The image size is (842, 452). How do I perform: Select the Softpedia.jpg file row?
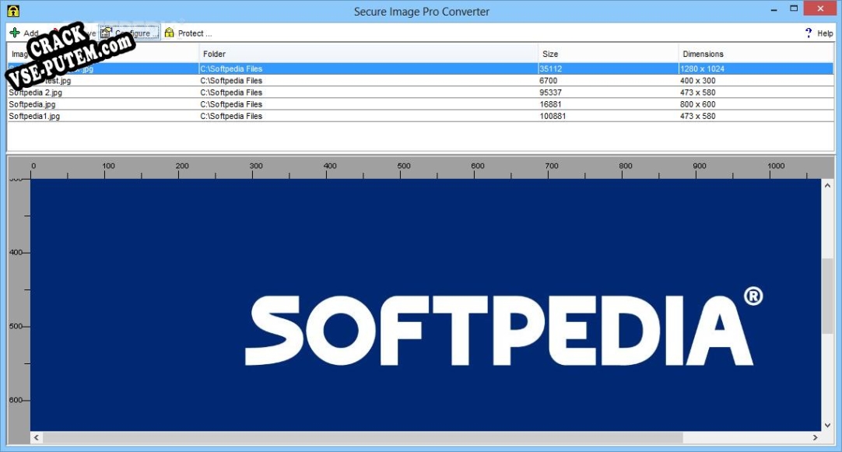pos(420,104)
